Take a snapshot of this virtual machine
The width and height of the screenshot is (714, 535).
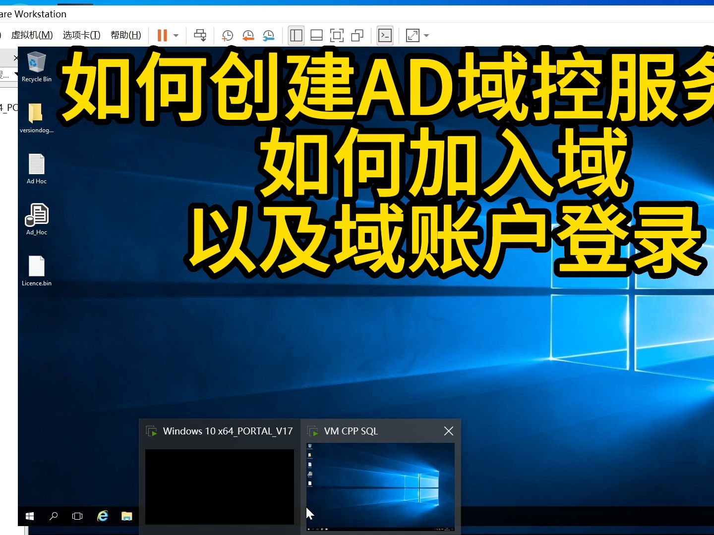(x=228, y=35)
